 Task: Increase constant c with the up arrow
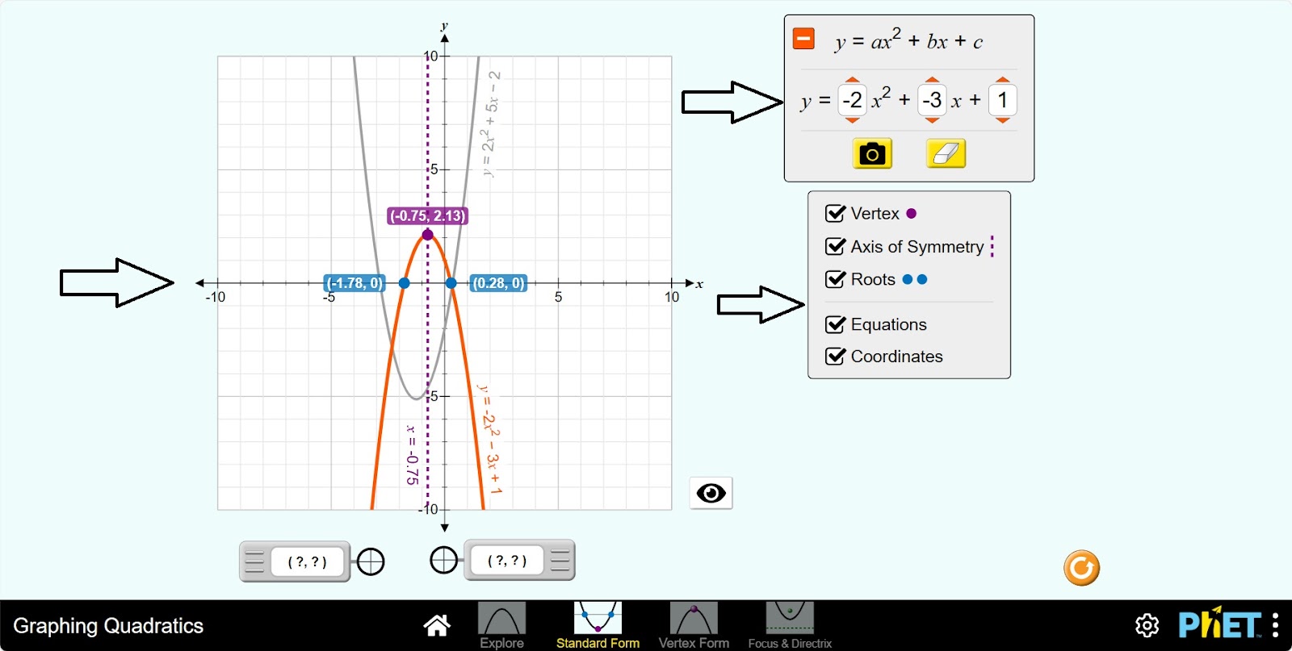(1002, 80)
